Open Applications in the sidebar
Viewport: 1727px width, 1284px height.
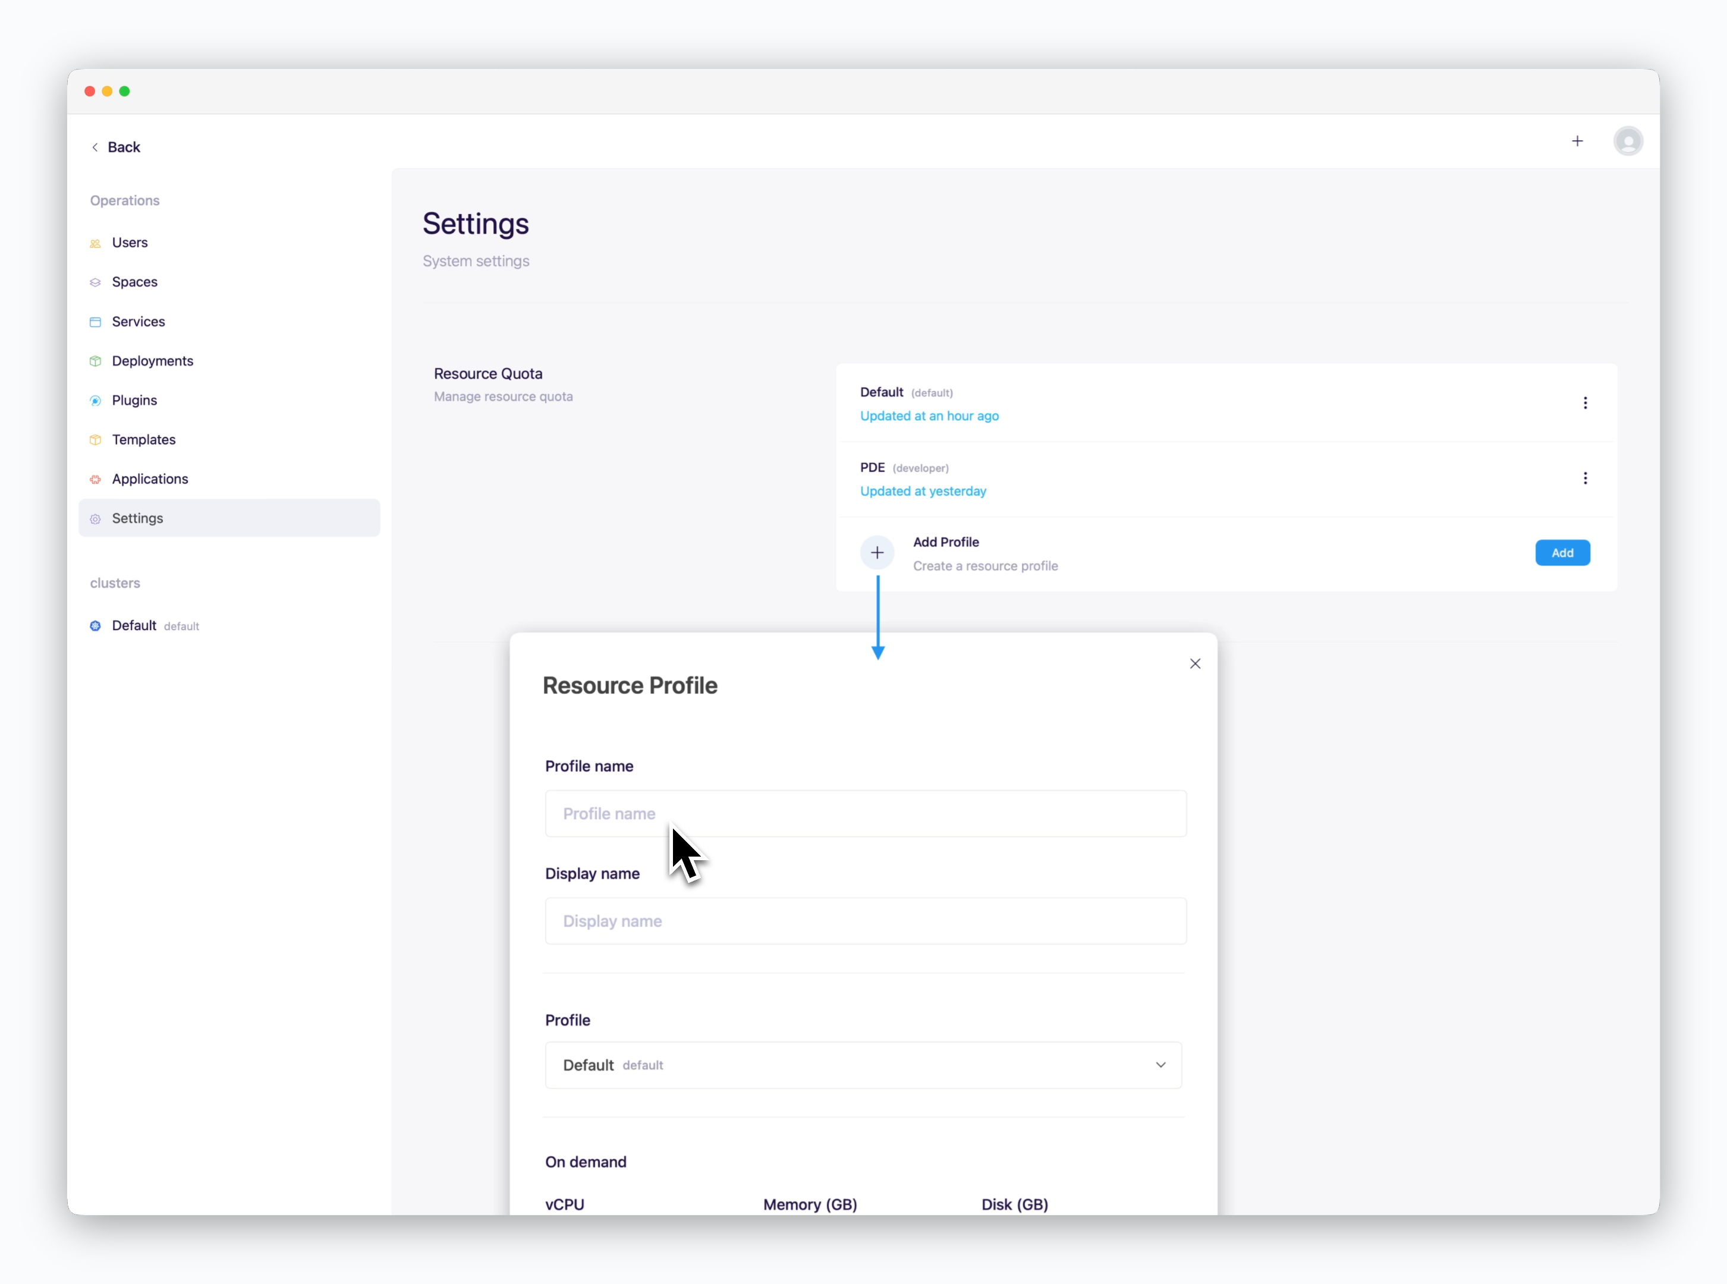point(229,480)
